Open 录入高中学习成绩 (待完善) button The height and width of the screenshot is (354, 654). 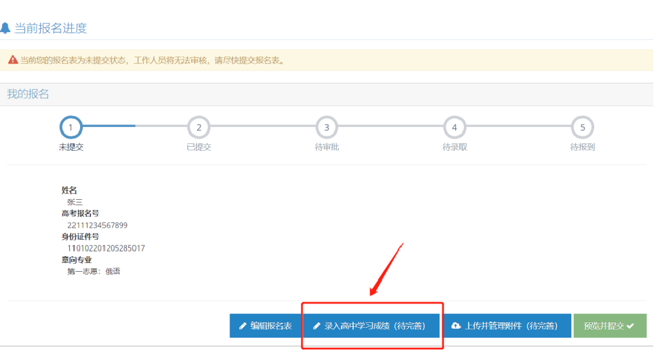click(371, 326)
